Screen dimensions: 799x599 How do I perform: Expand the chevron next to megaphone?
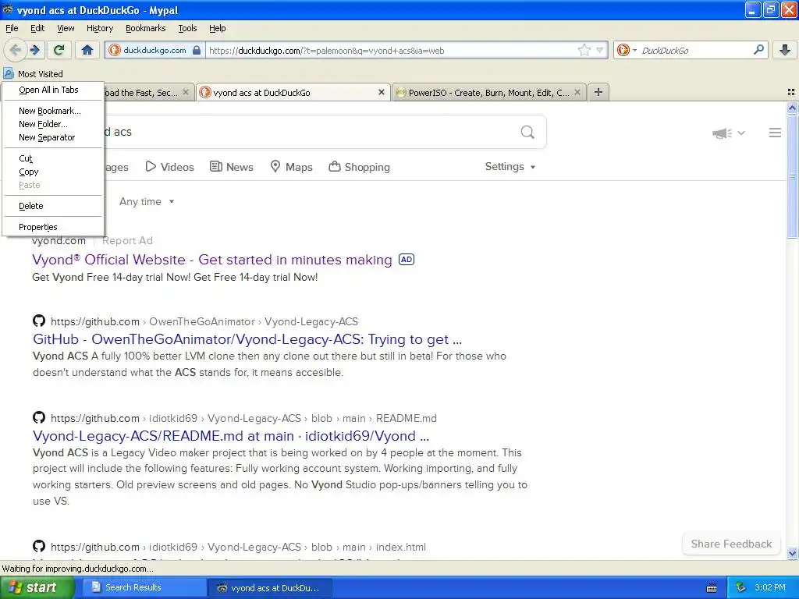(741, 133)
